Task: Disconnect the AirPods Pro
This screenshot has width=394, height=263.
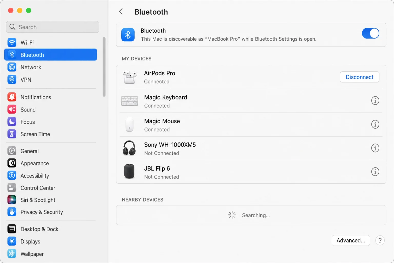Action: pos(359,77)
